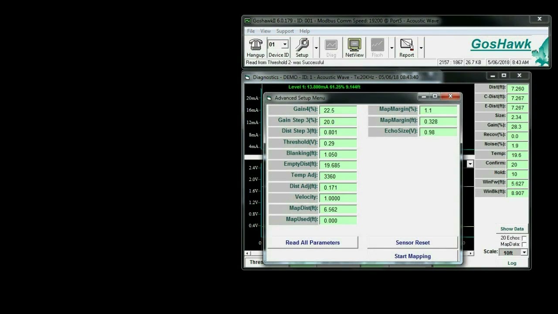Screen dimensions: 558x314
Task: Open the Scale 10ft dropdown
Action: [x=524, y=253]
